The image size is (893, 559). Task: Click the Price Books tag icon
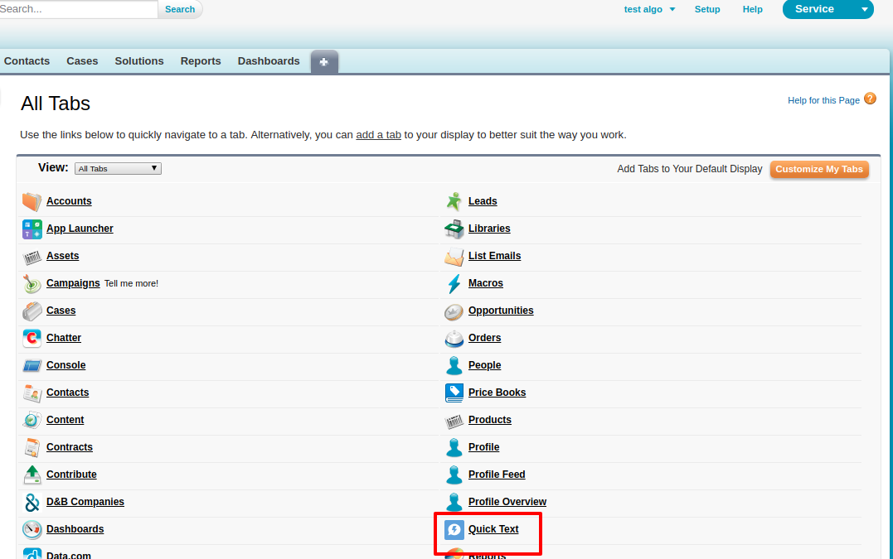[454, 393]
